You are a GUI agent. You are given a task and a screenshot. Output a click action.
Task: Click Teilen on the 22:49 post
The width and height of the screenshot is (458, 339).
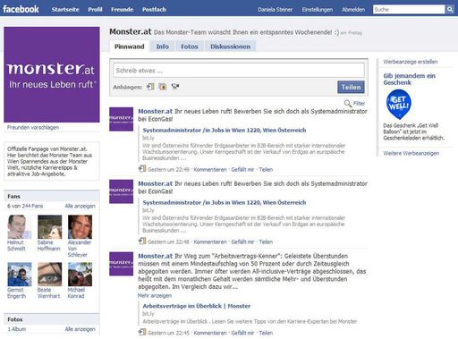[x=266, y=170]
